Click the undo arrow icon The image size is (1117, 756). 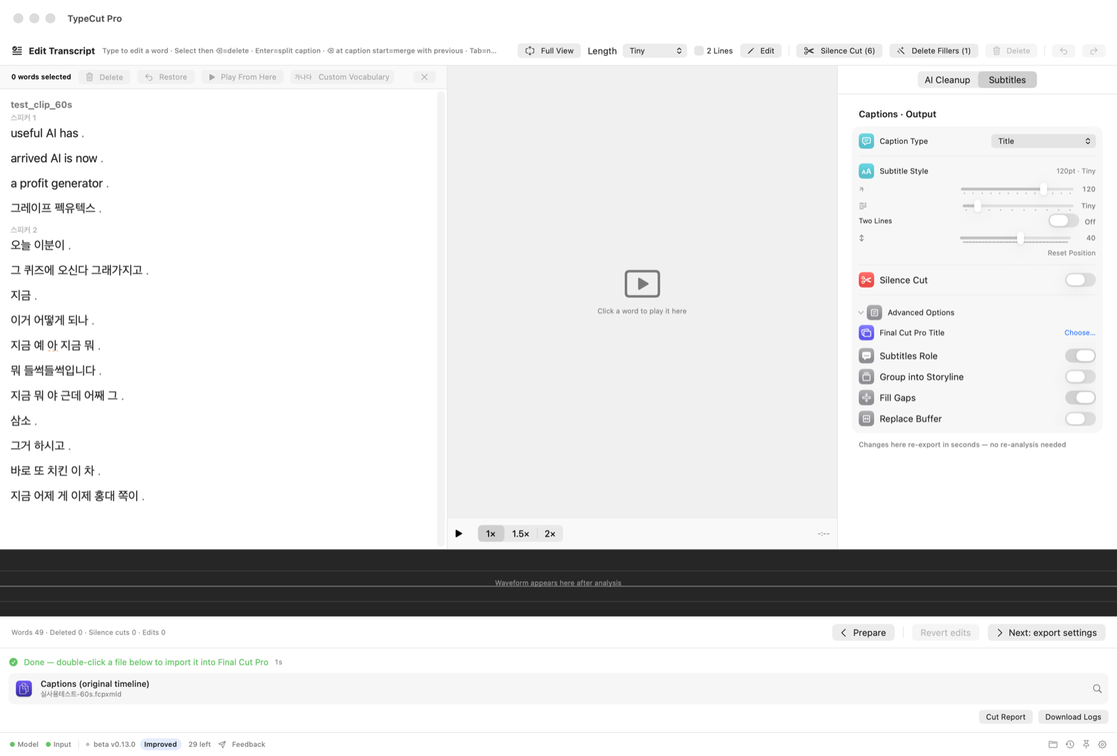pos(1063,51)
